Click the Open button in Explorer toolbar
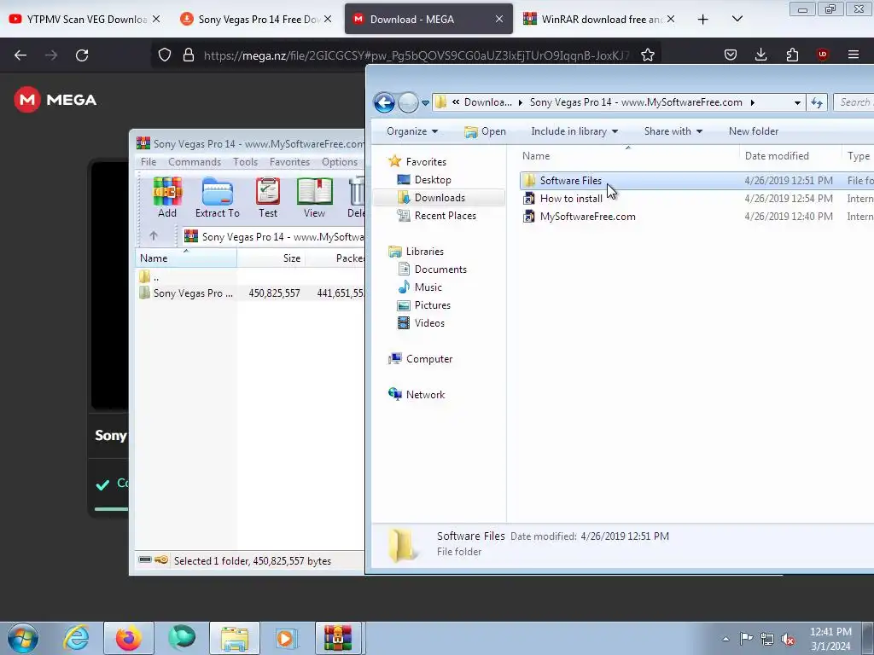Viewport: 874px width, 655px height. 486,131
